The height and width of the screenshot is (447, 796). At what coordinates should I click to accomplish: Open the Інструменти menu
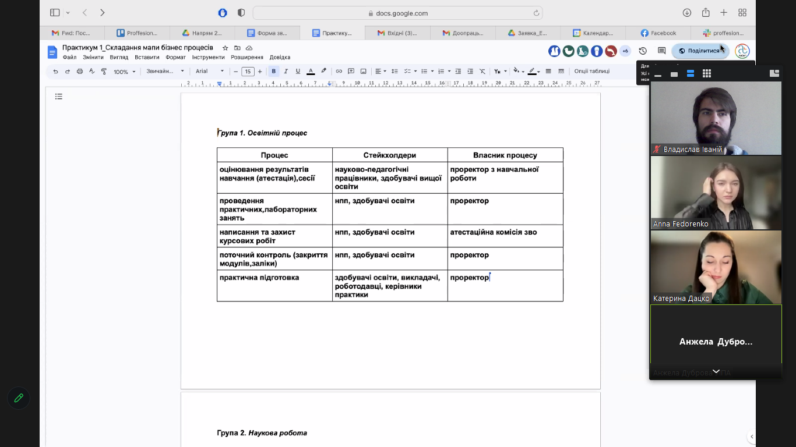click(x=208, y=58)
